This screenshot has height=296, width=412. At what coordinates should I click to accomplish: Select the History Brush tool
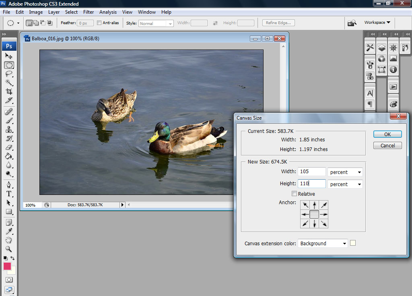click(9, 139)
